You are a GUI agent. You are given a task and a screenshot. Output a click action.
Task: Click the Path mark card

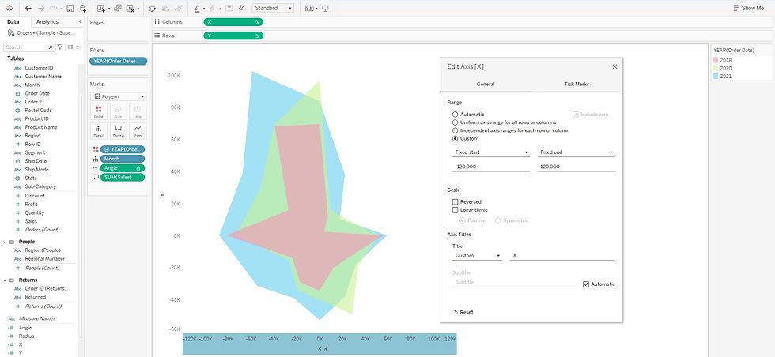[138, 131]
